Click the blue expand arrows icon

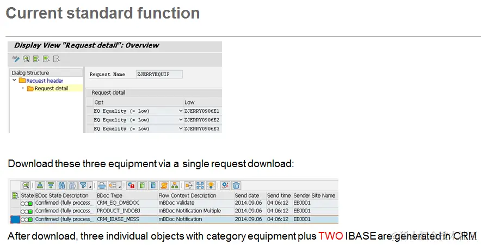(x=200, y=186)
